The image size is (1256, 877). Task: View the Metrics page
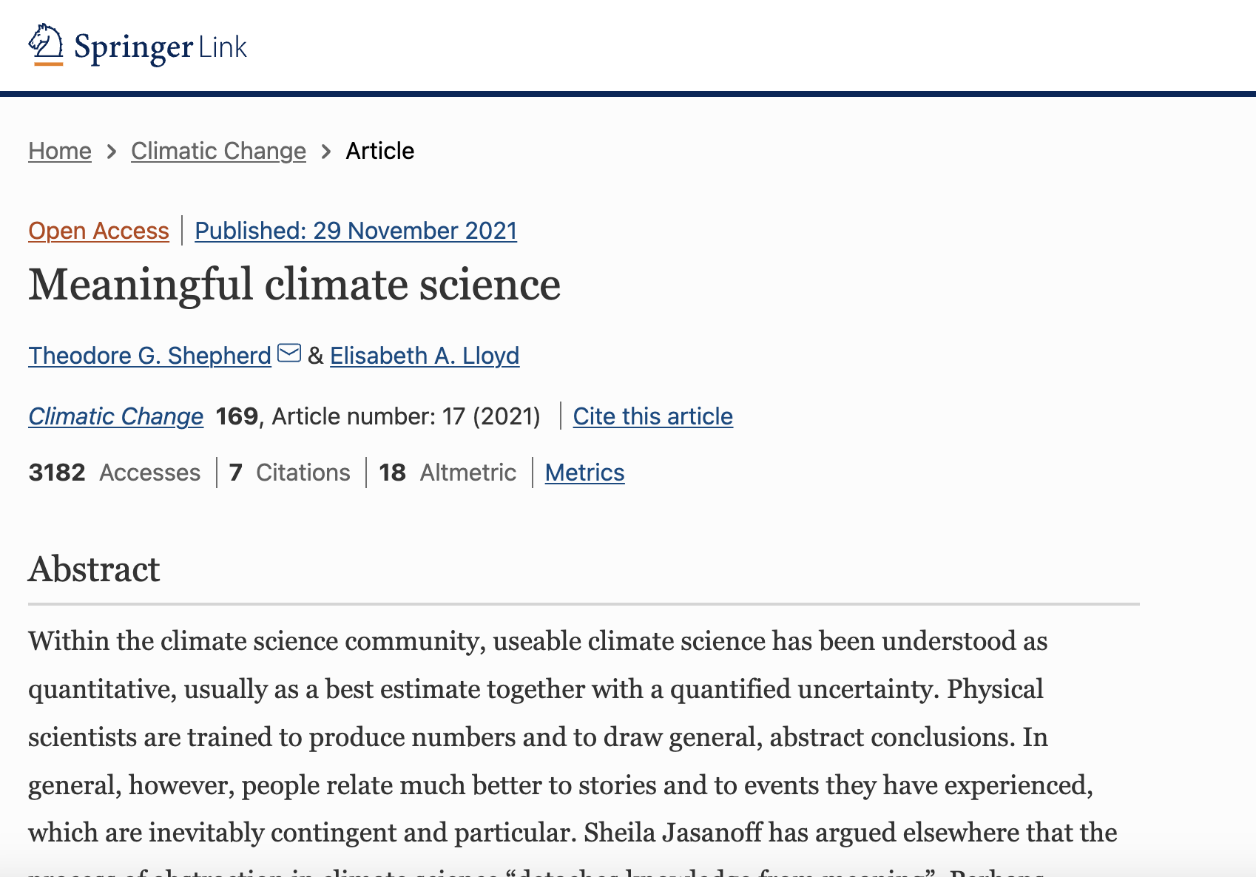pyautogui.click(x=584, y=473)
